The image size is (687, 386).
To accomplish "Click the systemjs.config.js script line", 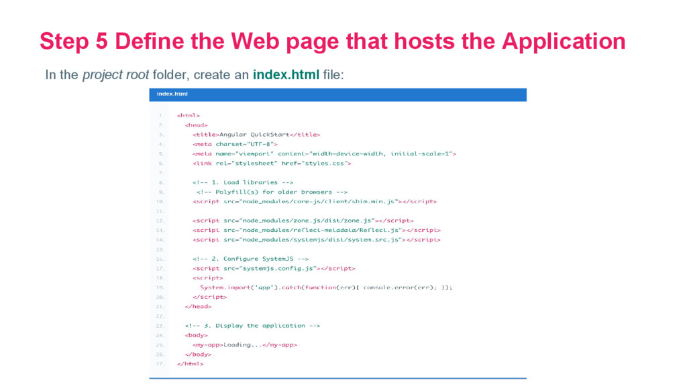I will (274, 269).
